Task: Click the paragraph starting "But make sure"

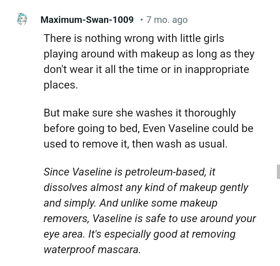Action: (148, 128)
